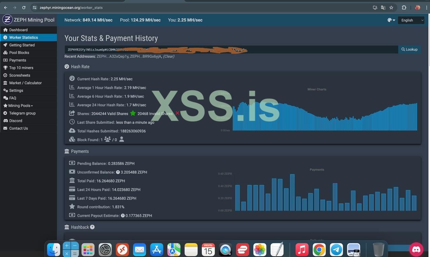Click Round contribution 1.831% row
Screen dimensions: 430x257
point(97,207)
